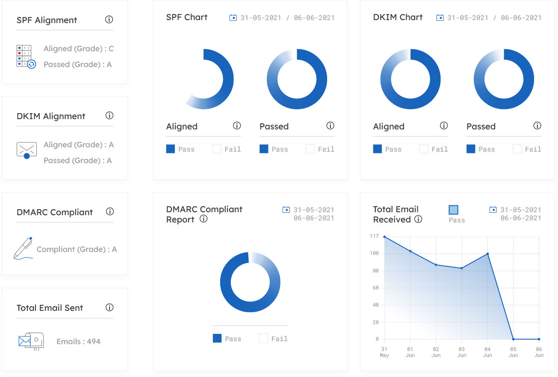Select DKIM Chart date range text

pyautogui.click(x=494, y=18)
